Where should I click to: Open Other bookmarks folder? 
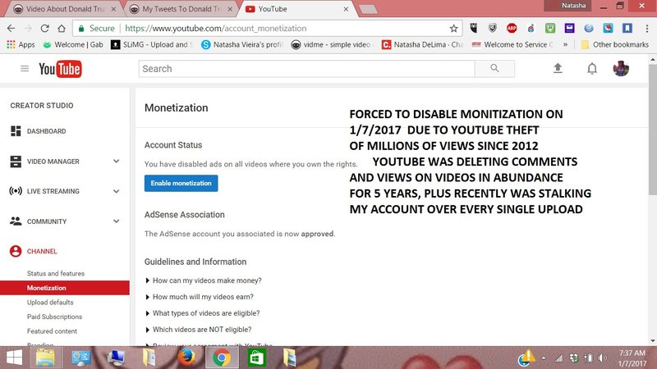(x=615, y=44)
